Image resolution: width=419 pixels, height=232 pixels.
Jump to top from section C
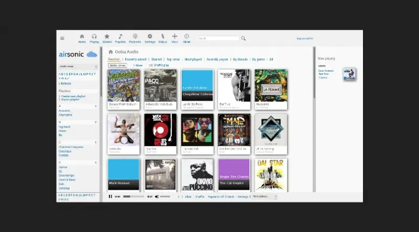[96, 142]
